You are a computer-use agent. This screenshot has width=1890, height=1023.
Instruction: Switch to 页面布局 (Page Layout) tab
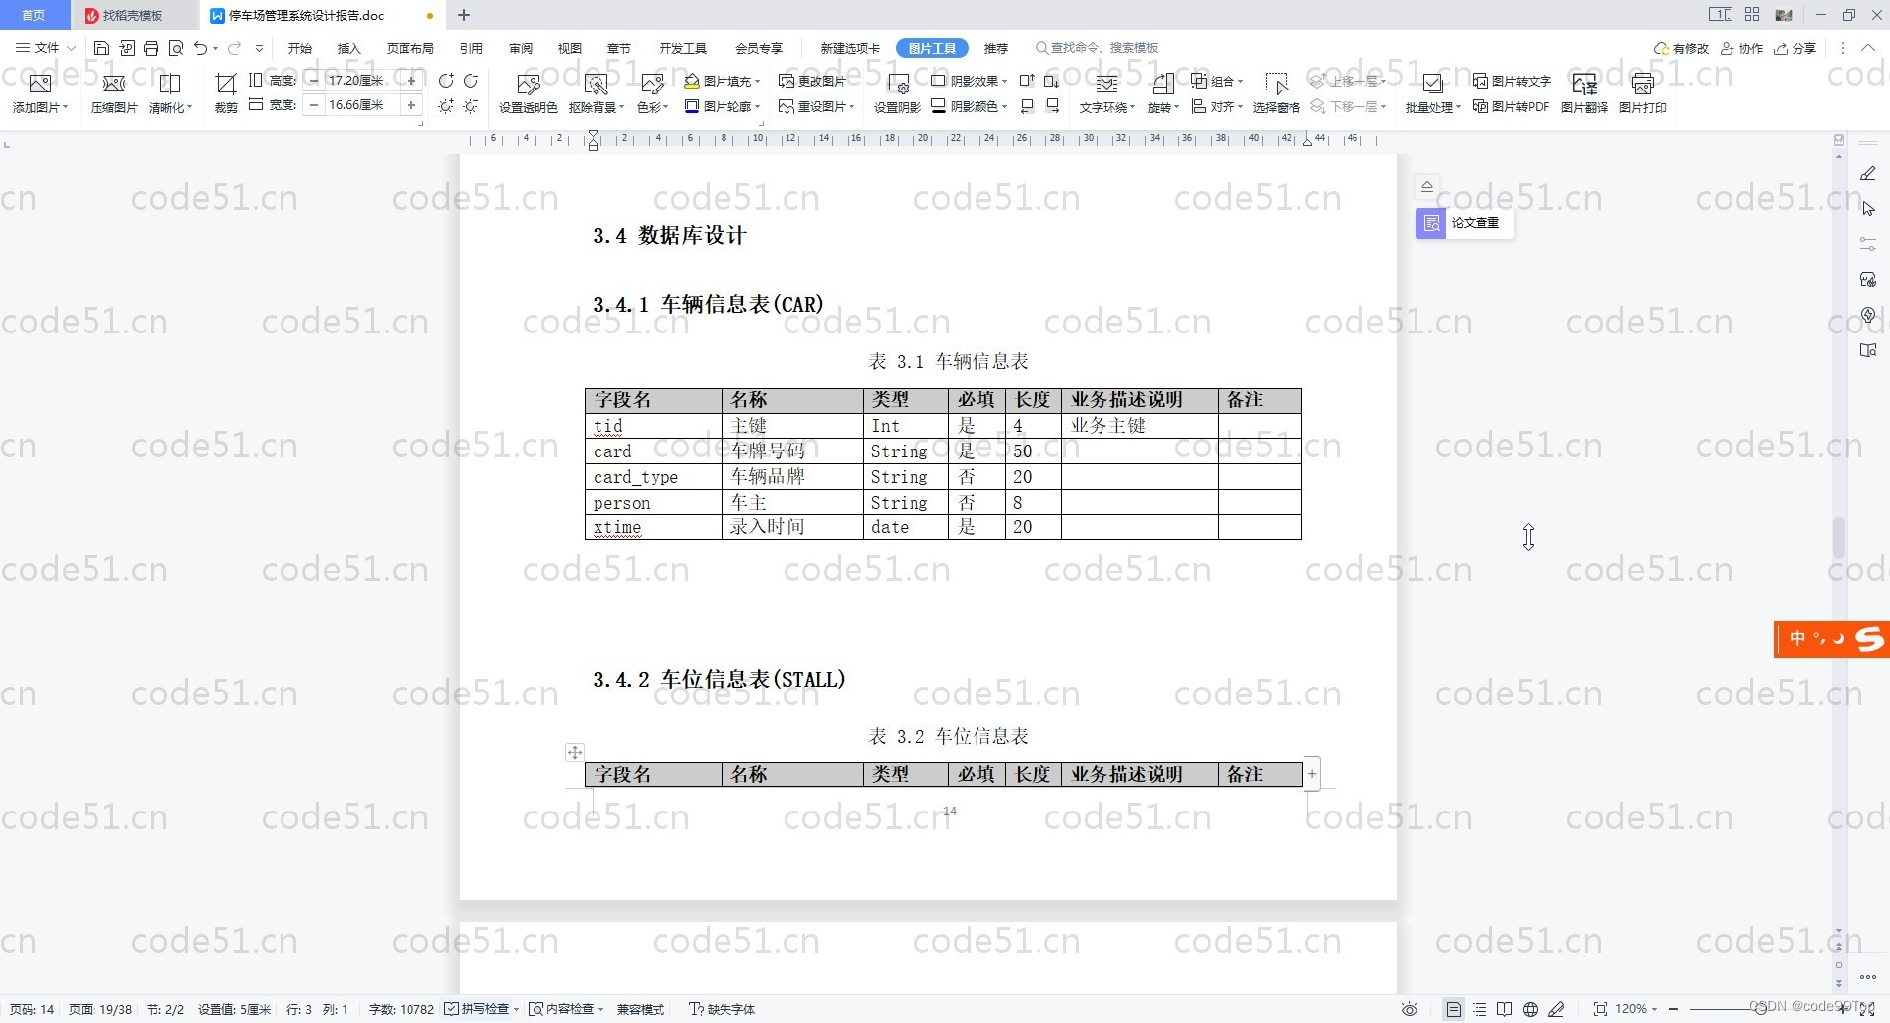pos(410,48)
